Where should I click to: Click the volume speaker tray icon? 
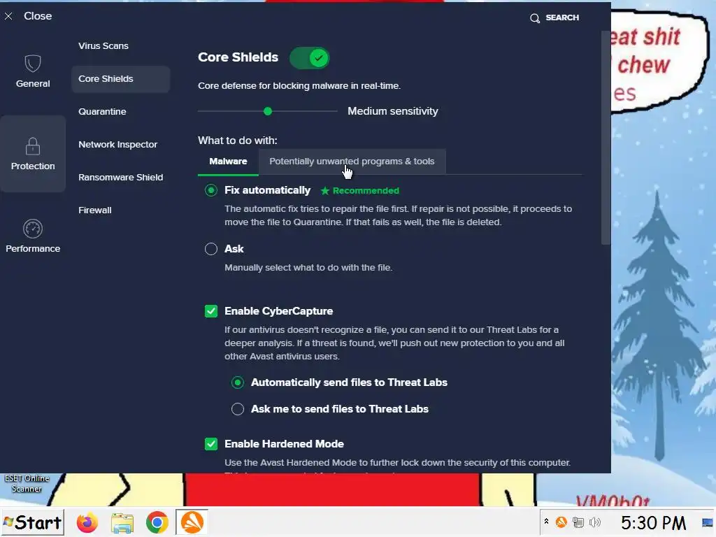[594, 522]
